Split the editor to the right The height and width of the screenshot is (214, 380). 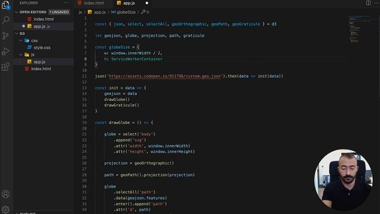368,3
